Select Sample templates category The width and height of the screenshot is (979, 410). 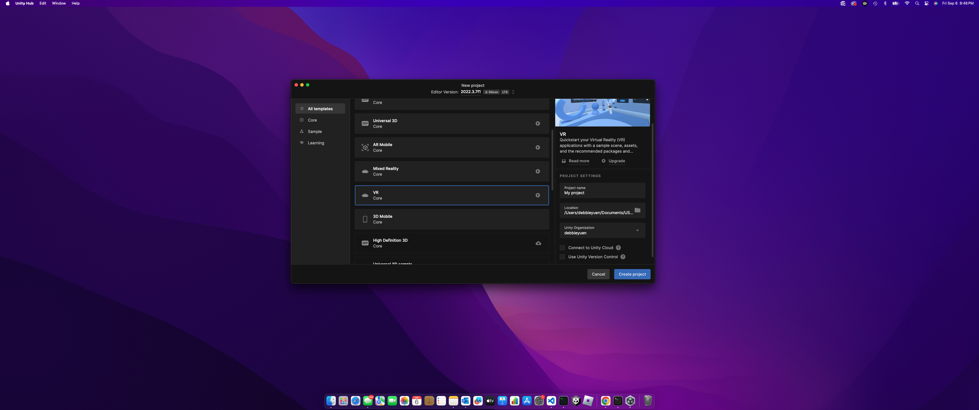pyautogui.click(x=320, y=131)
